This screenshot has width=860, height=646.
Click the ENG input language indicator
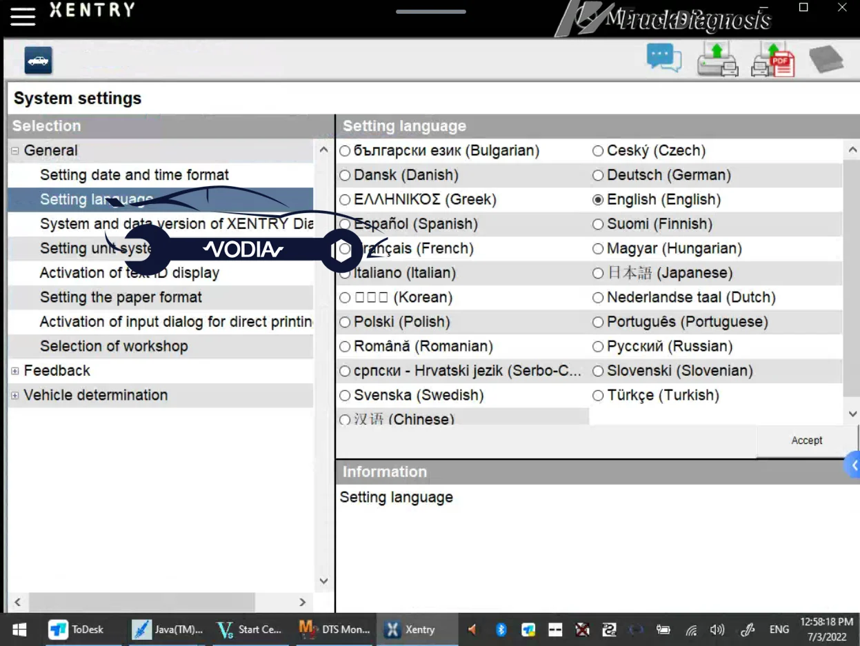[779, 629]
